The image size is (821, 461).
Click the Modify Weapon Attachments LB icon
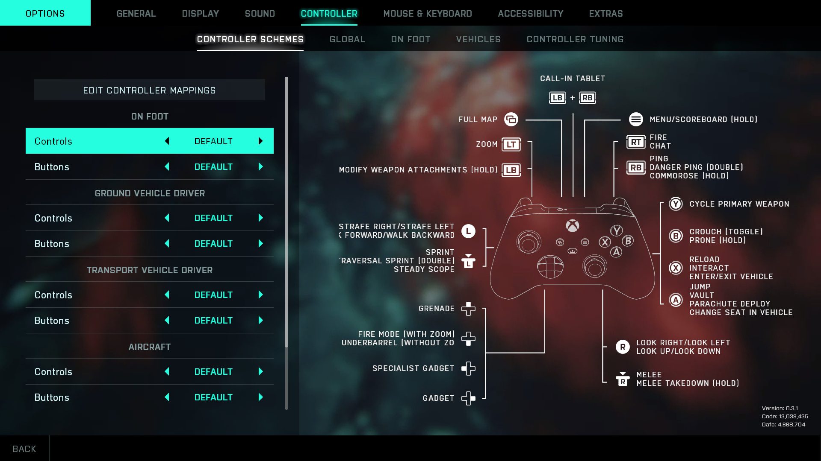click(x=510, y=169)
